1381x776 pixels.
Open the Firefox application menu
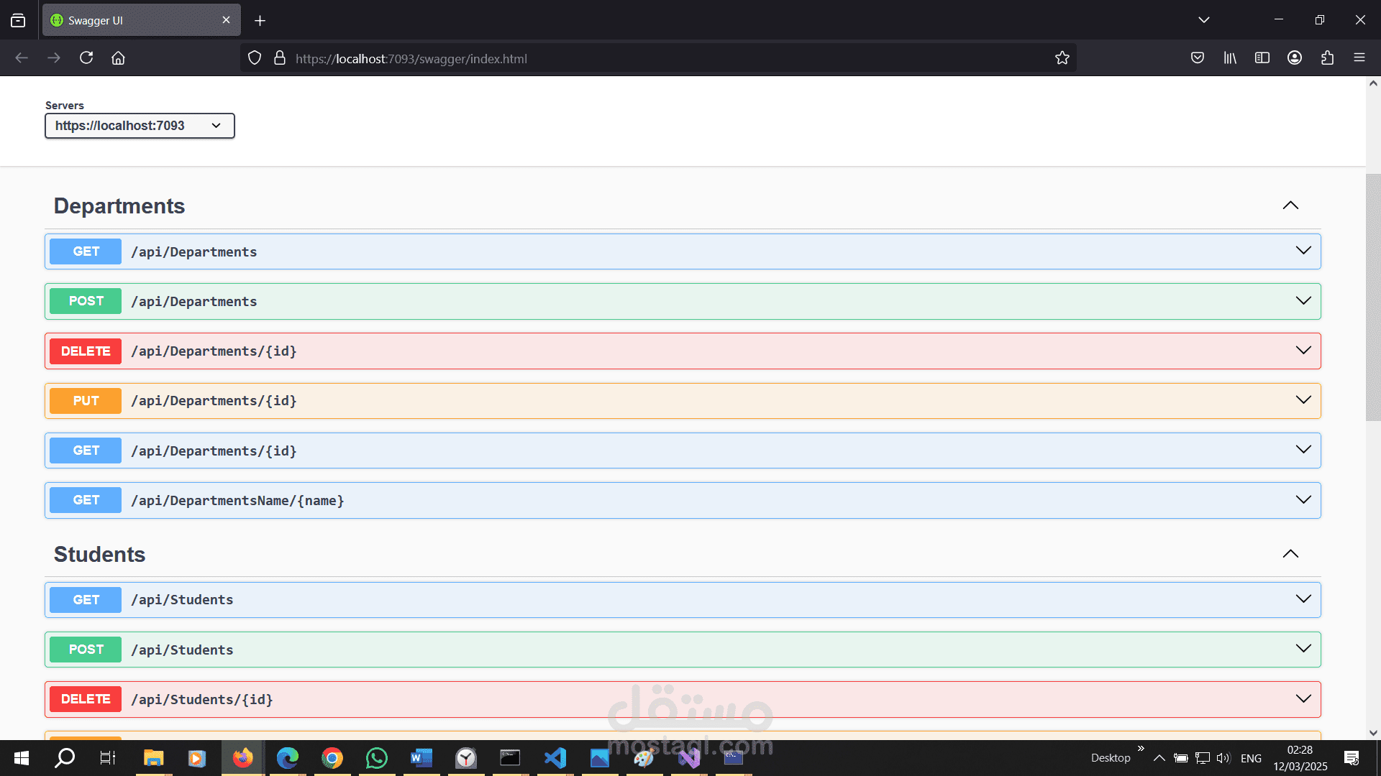1360,57
